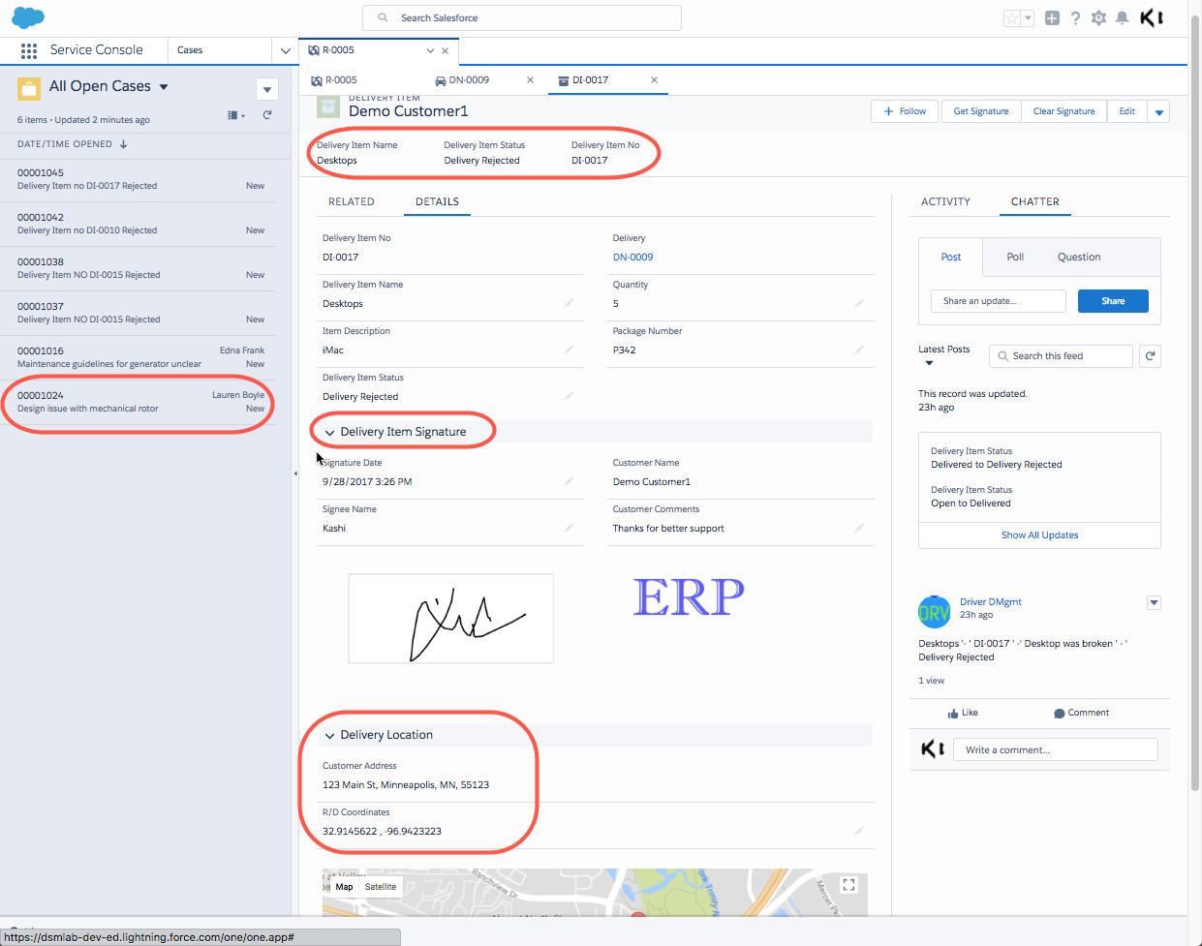
Task: Open the setup gear icon
Action: point(1098,18)
